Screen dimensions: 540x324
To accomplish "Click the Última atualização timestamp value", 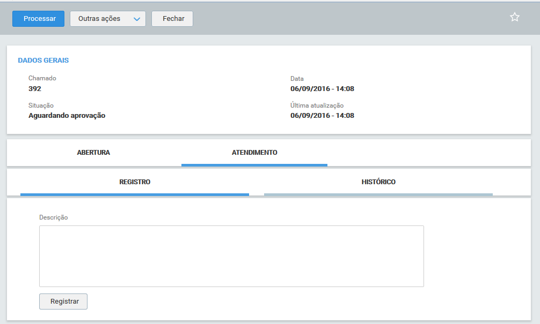I will click(322, 116).
